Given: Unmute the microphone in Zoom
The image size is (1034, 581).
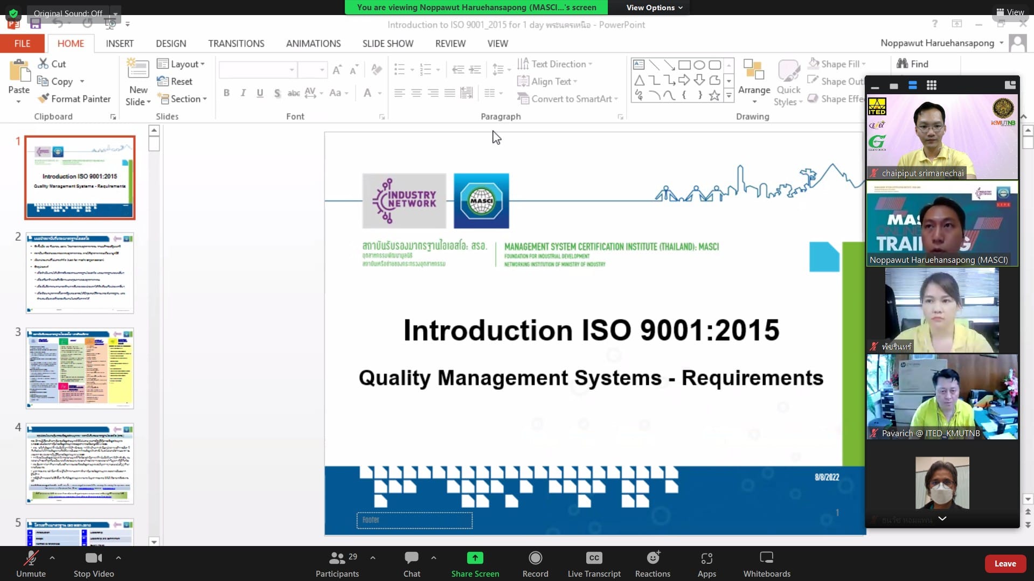Looking at the screenshot, I should [31, 564].
